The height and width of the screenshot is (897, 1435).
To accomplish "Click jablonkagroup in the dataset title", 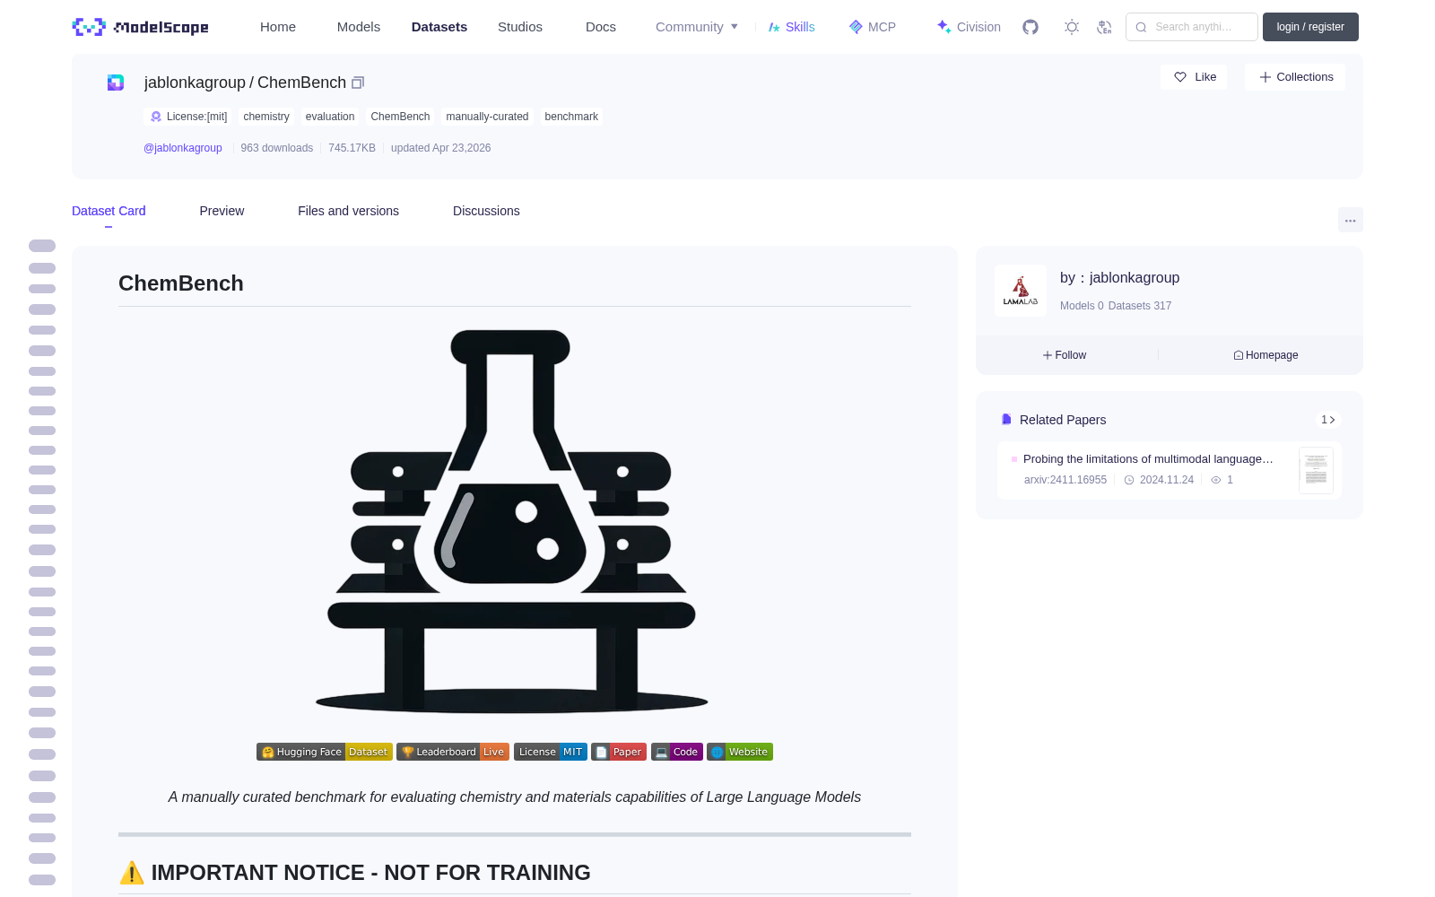I will coord(195,83).
